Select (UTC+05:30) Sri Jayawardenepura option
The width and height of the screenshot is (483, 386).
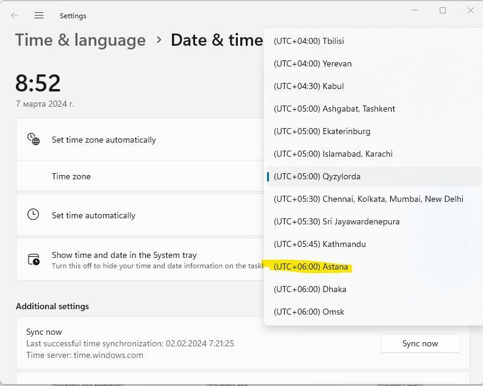point(373,221)
